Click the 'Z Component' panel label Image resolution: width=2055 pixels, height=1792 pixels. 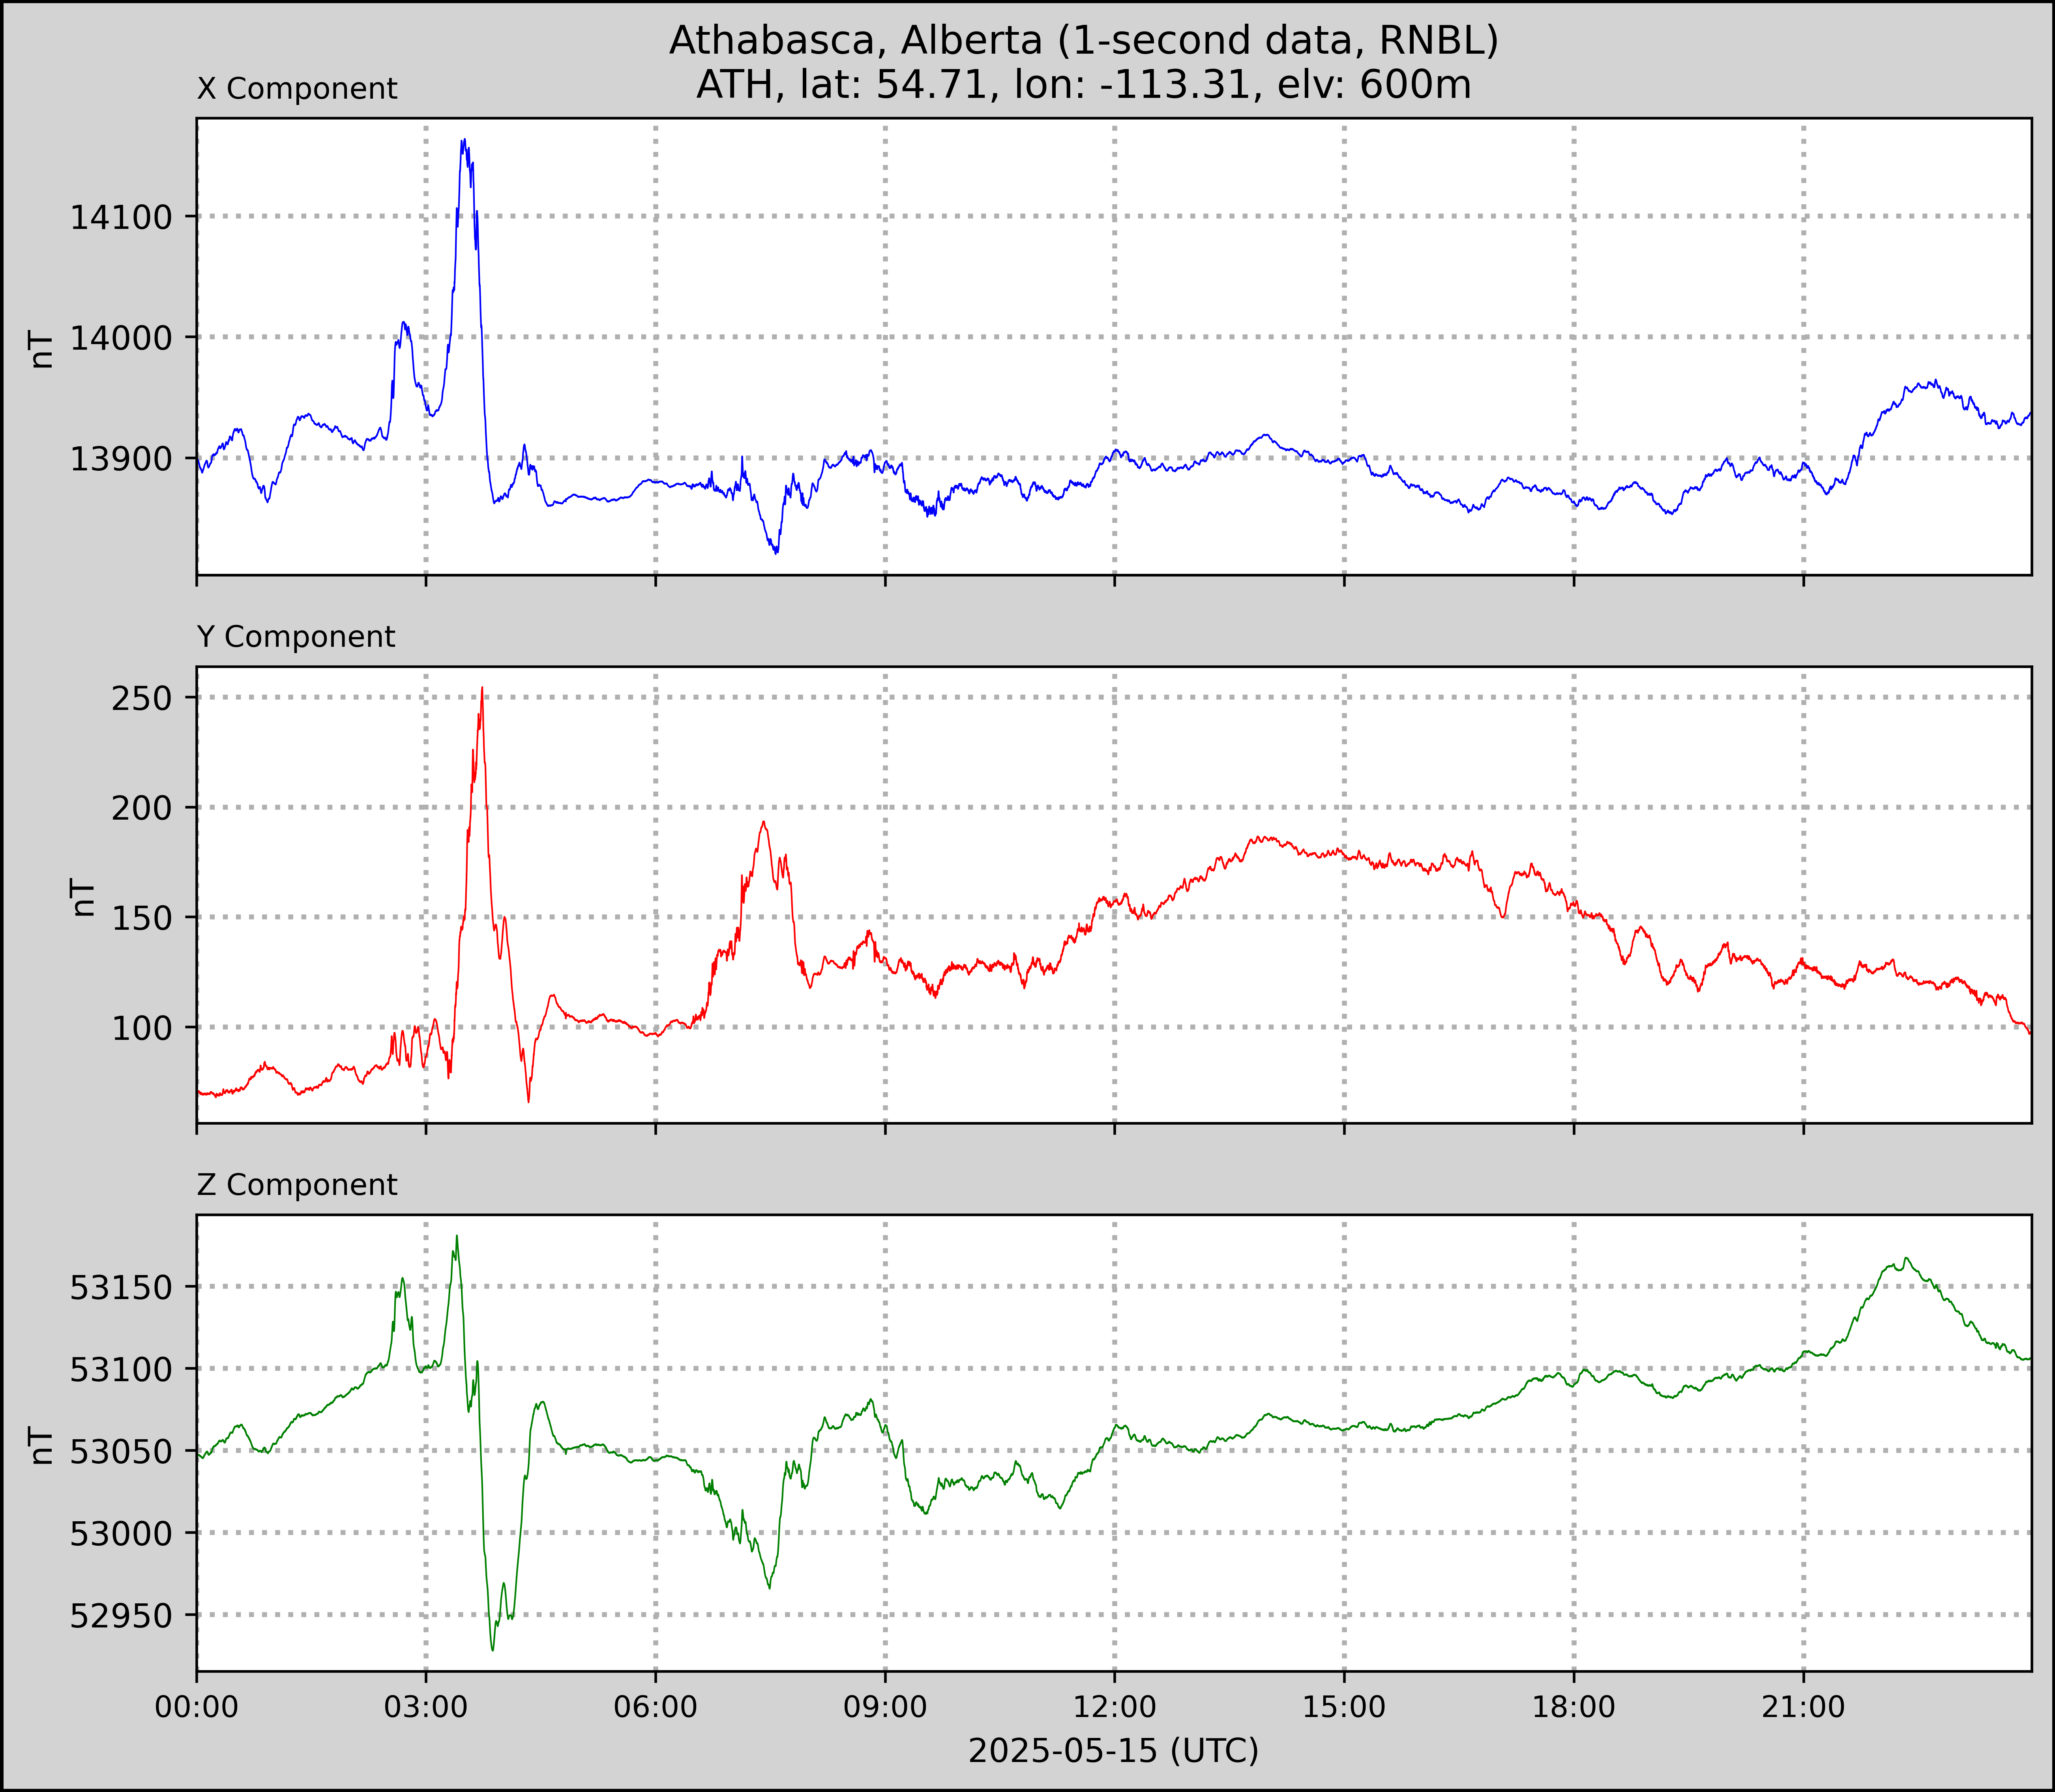297,1185
